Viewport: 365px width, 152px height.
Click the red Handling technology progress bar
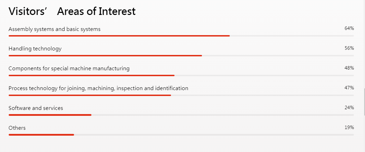pyautogui.click(x=105, y=56)
